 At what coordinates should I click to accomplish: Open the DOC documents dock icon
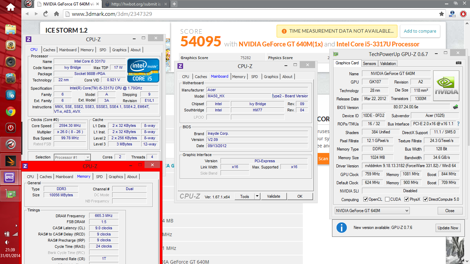[x=11, y=79]
